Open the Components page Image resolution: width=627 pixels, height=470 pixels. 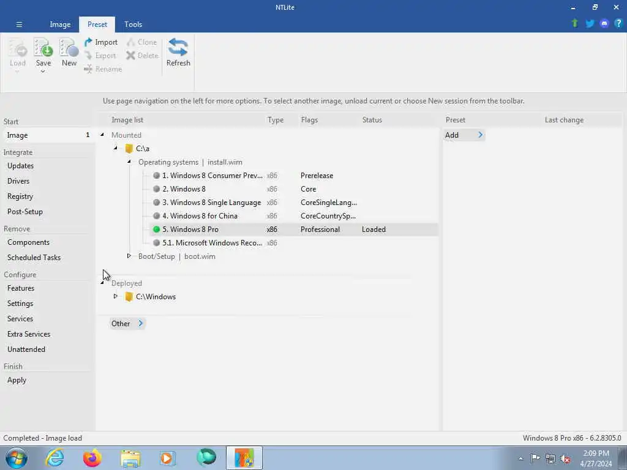click(x=28, y=242)
